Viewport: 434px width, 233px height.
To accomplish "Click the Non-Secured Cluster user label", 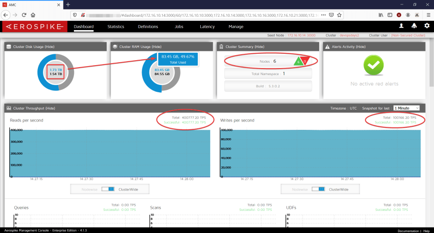I will tap(408, 35).
